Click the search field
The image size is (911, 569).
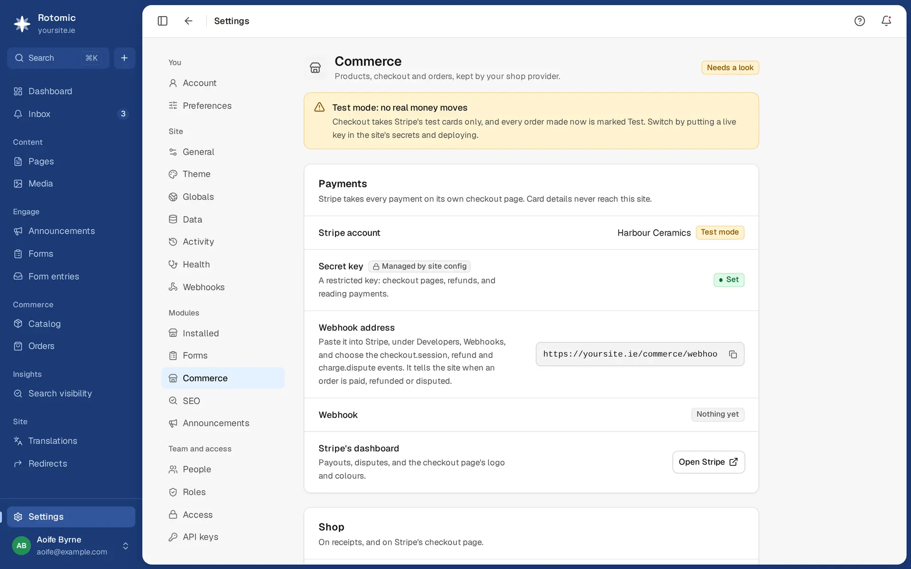point(58,58)
